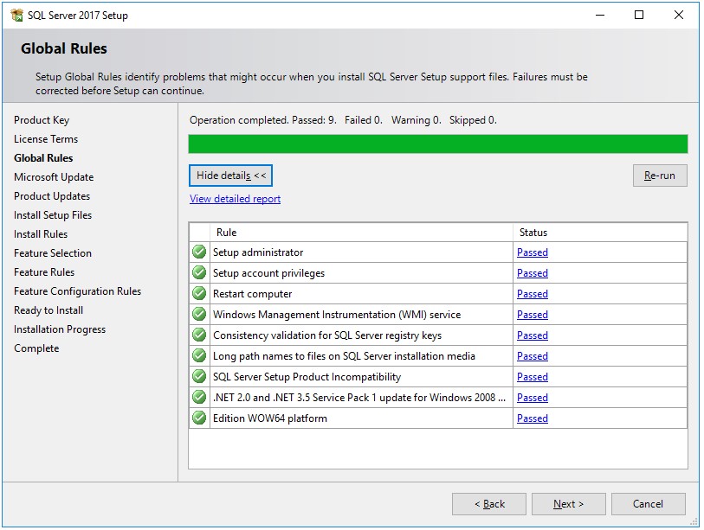Select Complete step in sidebar
This screenshot has height=530, width=704.
[36, 348]
